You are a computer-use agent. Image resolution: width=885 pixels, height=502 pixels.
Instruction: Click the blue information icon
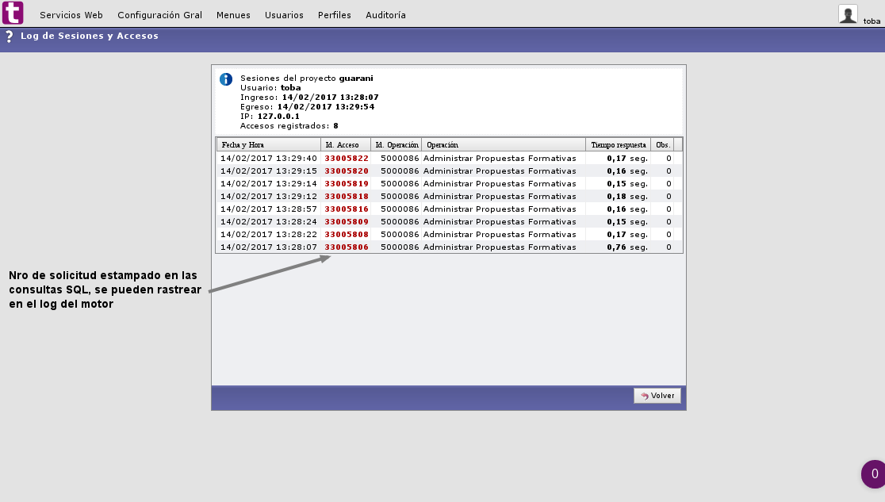(x=226, y=79)
